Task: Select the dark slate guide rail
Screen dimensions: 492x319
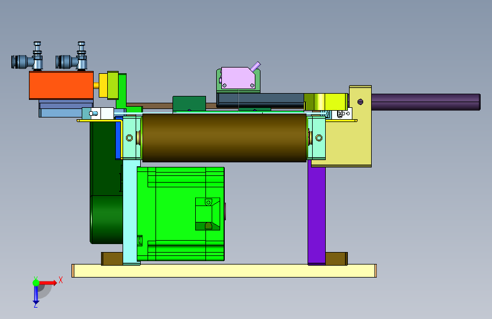Action: (260, 100)
